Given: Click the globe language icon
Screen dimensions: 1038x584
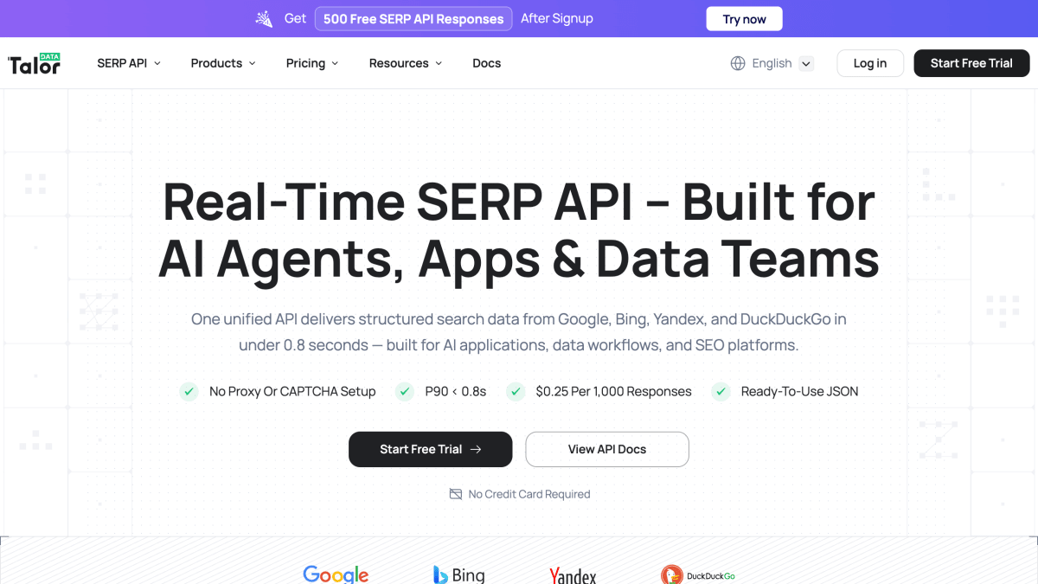Looking at the screenshot, I should click(x=738, y=63).
